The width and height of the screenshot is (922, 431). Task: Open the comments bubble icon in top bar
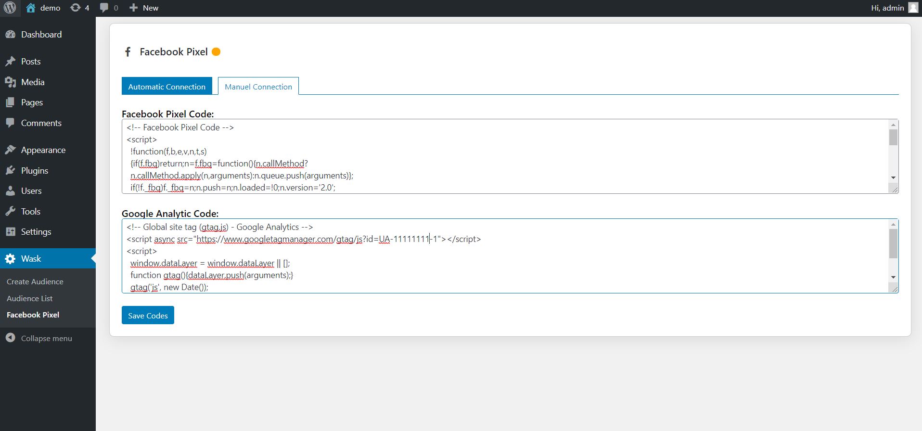[x=104, y=8]
